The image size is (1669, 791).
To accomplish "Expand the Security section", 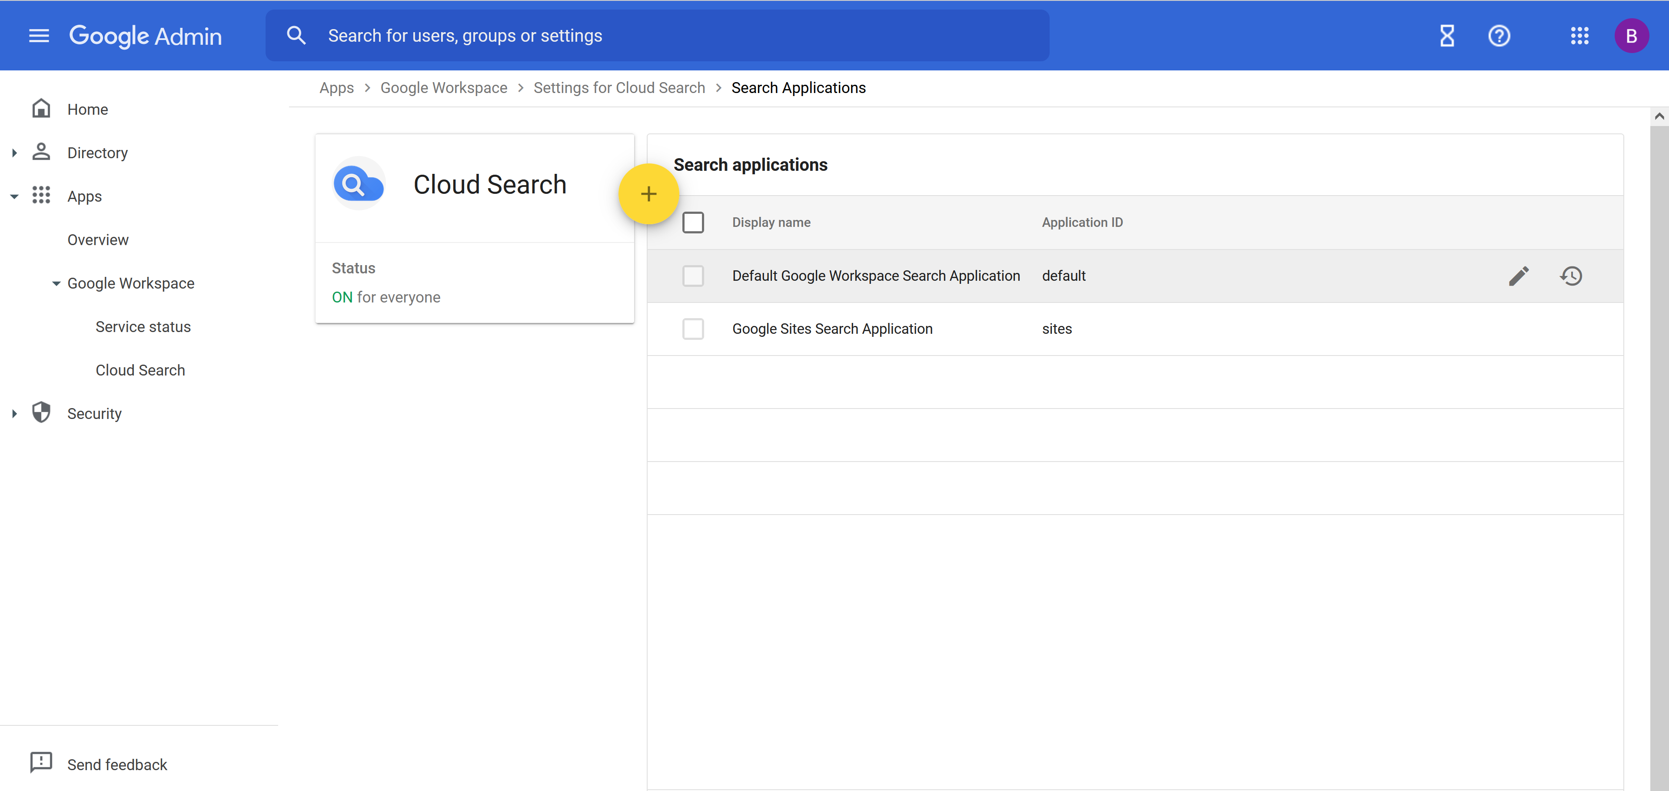I will coord(14,413).
